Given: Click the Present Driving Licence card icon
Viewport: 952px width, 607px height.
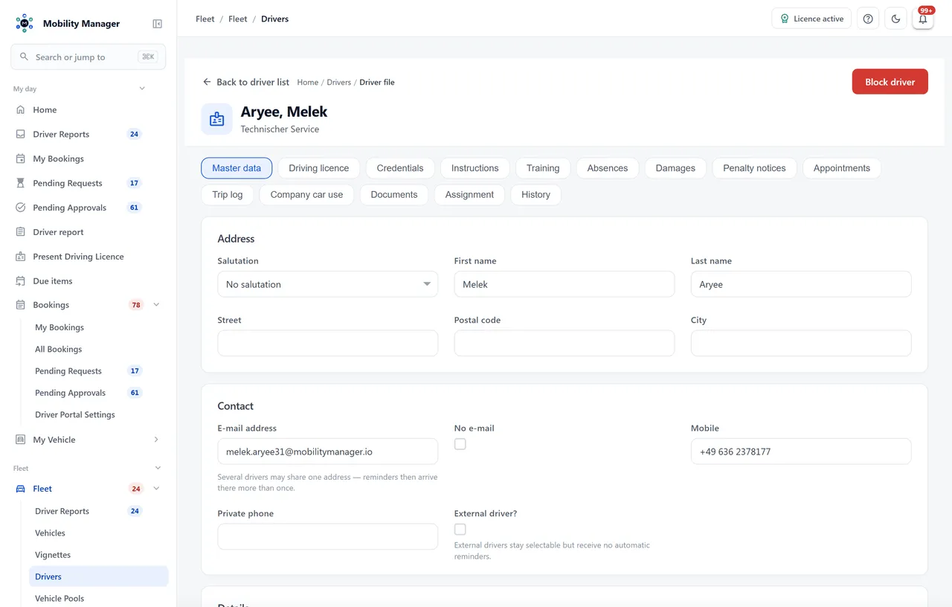Looking at the screenshot, I should [x=21, y=257].
